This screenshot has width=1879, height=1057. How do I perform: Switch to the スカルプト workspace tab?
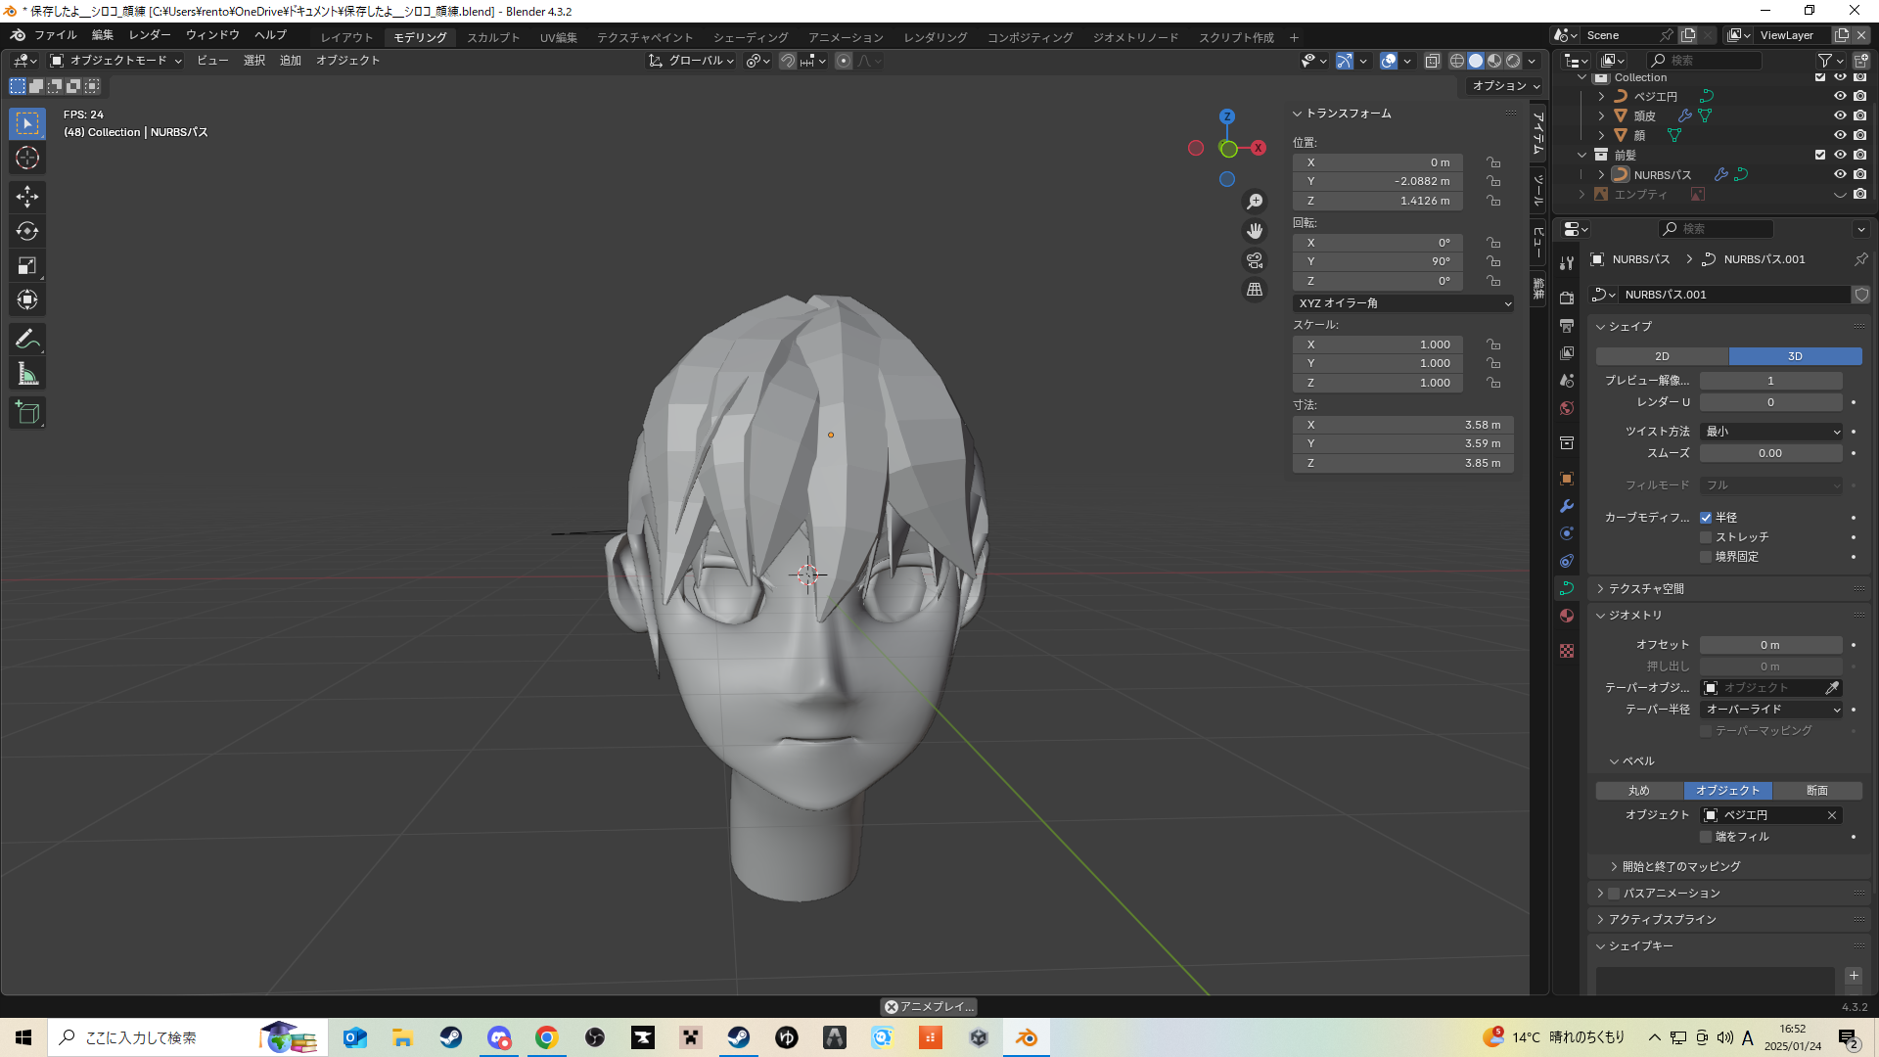[493, 37]
